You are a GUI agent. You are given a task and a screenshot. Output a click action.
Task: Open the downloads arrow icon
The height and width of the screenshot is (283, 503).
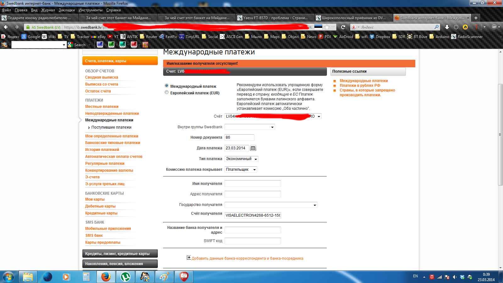(x=447, y=27)
